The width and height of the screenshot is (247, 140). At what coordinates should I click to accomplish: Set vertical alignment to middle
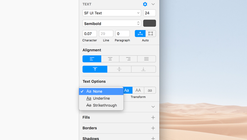[x=119, y=69]
